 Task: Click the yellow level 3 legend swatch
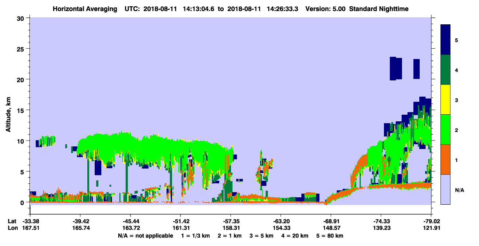tap(445, 100)
